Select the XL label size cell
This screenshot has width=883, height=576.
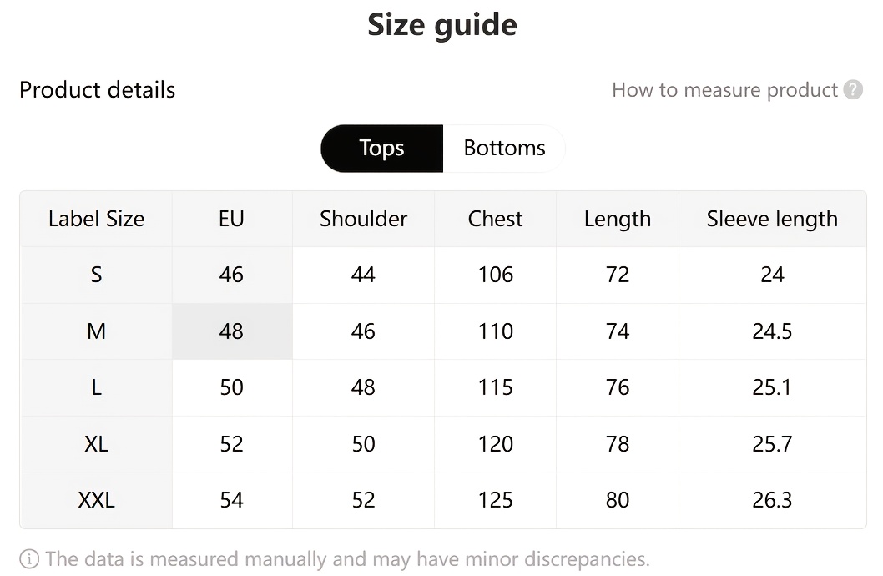coord(96,444)
